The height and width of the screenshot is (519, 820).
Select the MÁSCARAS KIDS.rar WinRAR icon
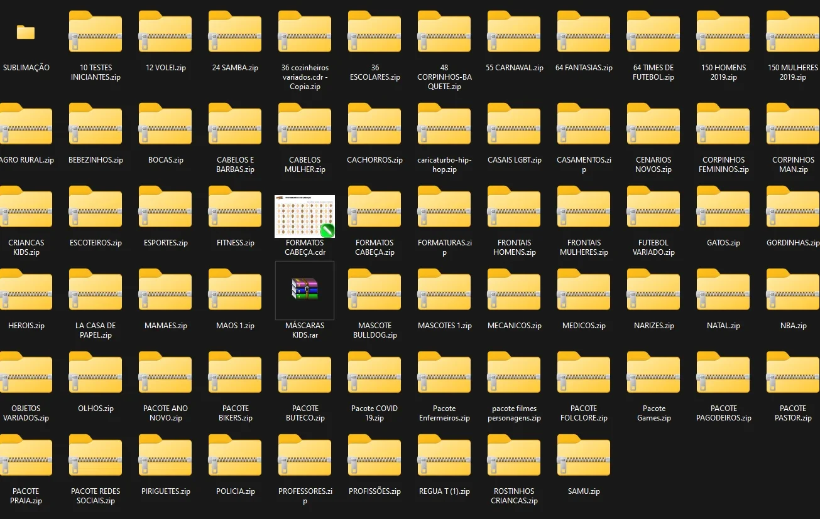(305, 289)
